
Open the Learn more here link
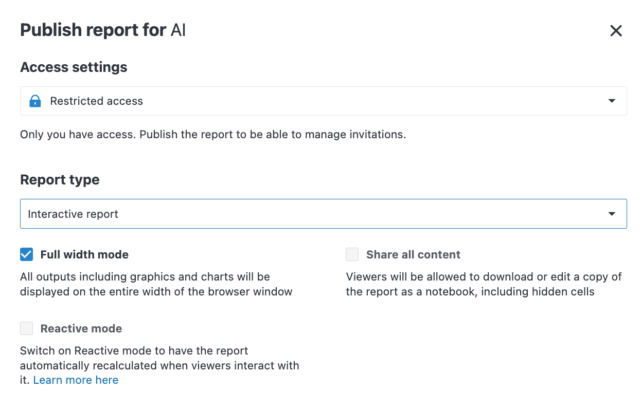coord(76,380)
